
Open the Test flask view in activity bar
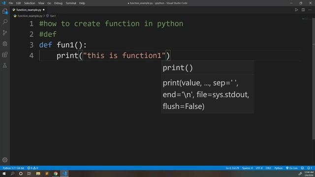(x=5, y=65)
